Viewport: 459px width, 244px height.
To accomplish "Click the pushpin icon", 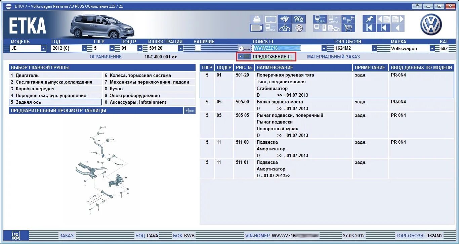I will (370, 19).
